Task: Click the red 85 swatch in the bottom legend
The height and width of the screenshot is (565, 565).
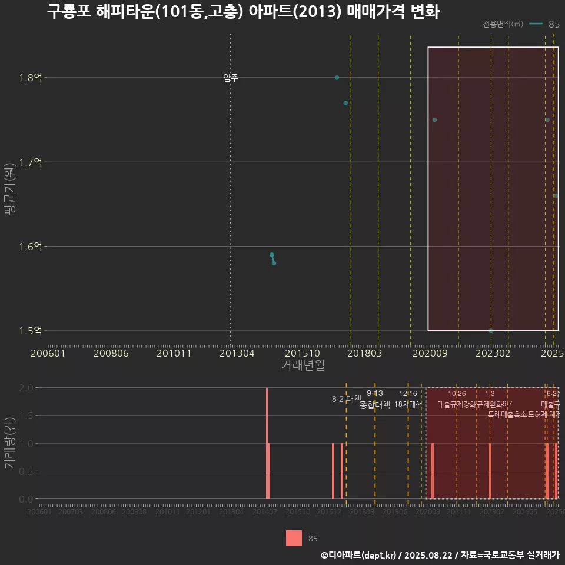Action: [294, 538]
